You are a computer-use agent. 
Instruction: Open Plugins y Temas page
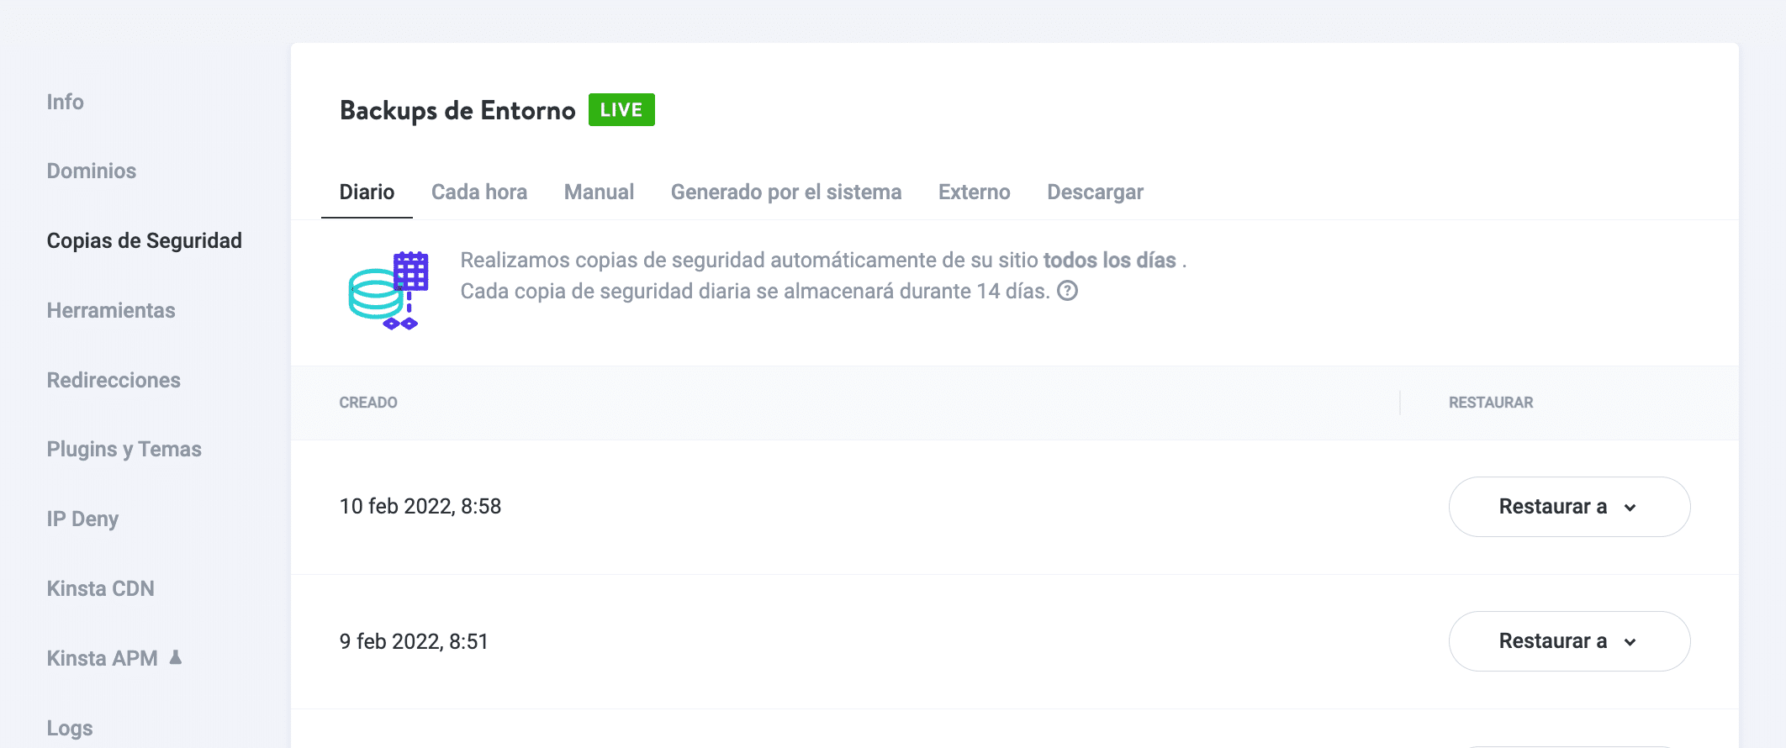point(124,450)
